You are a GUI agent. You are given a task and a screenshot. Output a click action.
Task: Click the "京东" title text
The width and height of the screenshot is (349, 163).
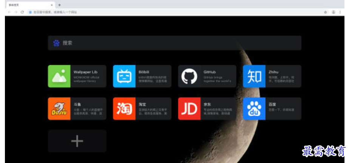click(207, 104)
